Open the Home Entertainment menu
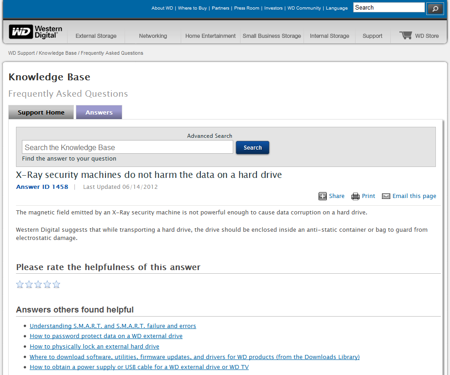 (x=210, y=36)
